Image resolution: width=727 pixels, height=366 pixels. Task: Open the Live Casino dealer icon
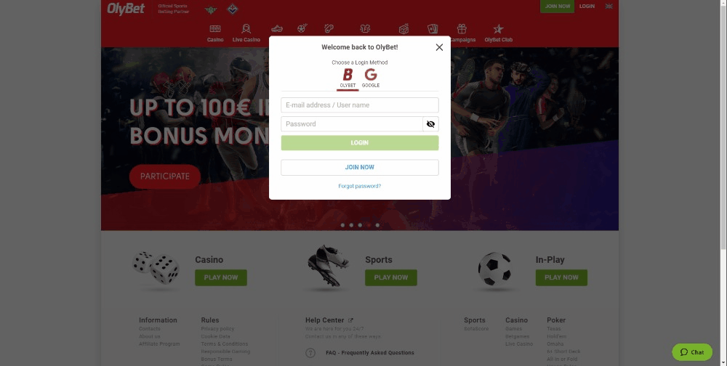246,29
